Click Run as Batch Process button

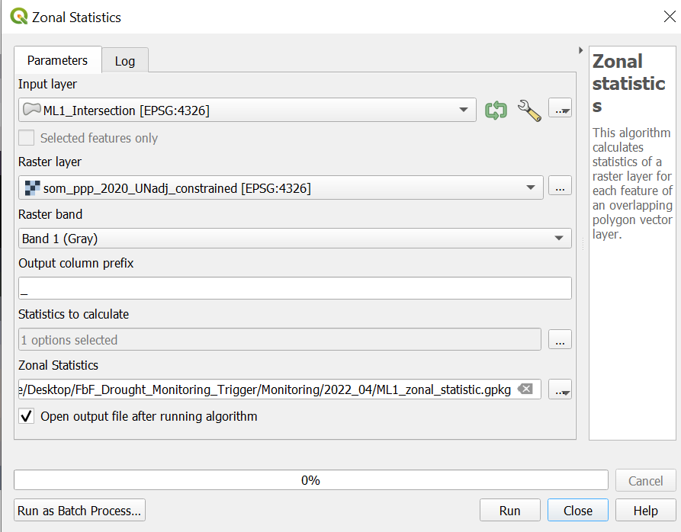pos(79,511)
